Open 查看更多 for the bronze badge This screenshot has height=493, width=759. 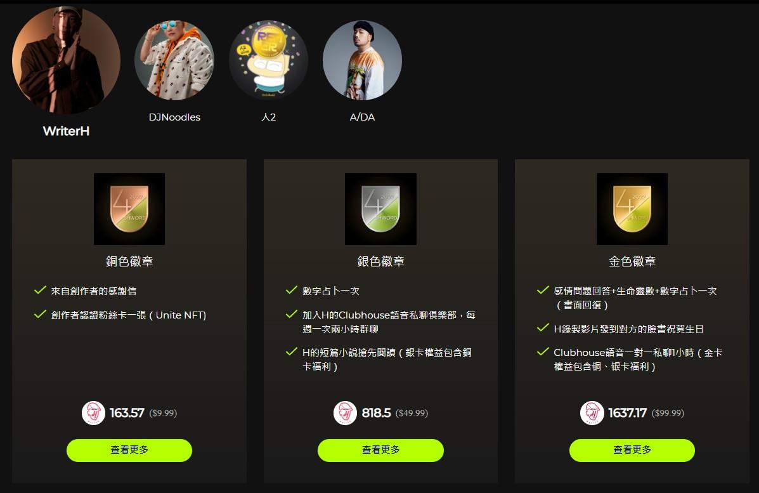129,450
